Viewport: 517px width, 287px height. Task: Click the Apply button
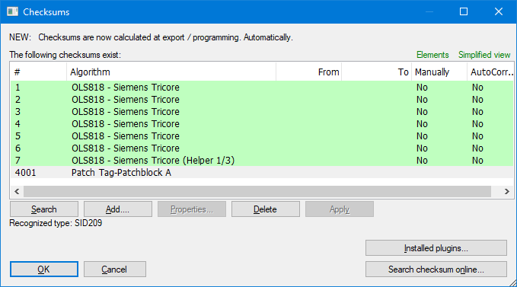coord(340,209)
